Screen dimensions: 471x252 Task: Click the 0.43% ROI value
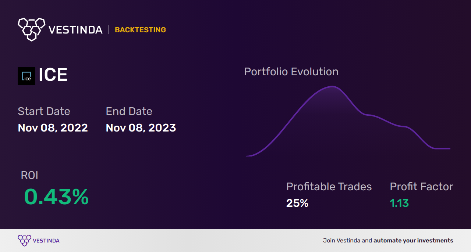tap(56, 197)
